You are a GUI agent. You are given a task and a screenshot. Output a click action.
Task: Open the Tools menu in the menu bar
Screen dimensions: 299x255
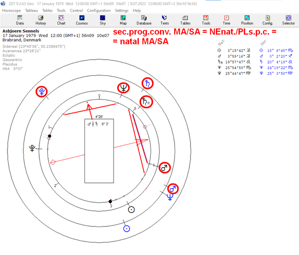pyautogui.click(x=61, y=10)
